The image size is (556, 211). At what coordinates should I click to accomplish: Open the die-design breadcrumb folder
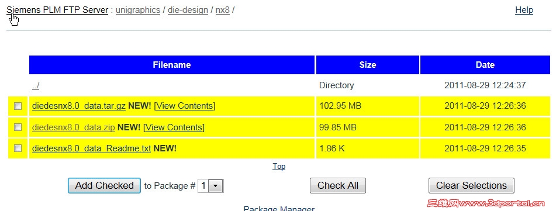click(x=188, y=10)
